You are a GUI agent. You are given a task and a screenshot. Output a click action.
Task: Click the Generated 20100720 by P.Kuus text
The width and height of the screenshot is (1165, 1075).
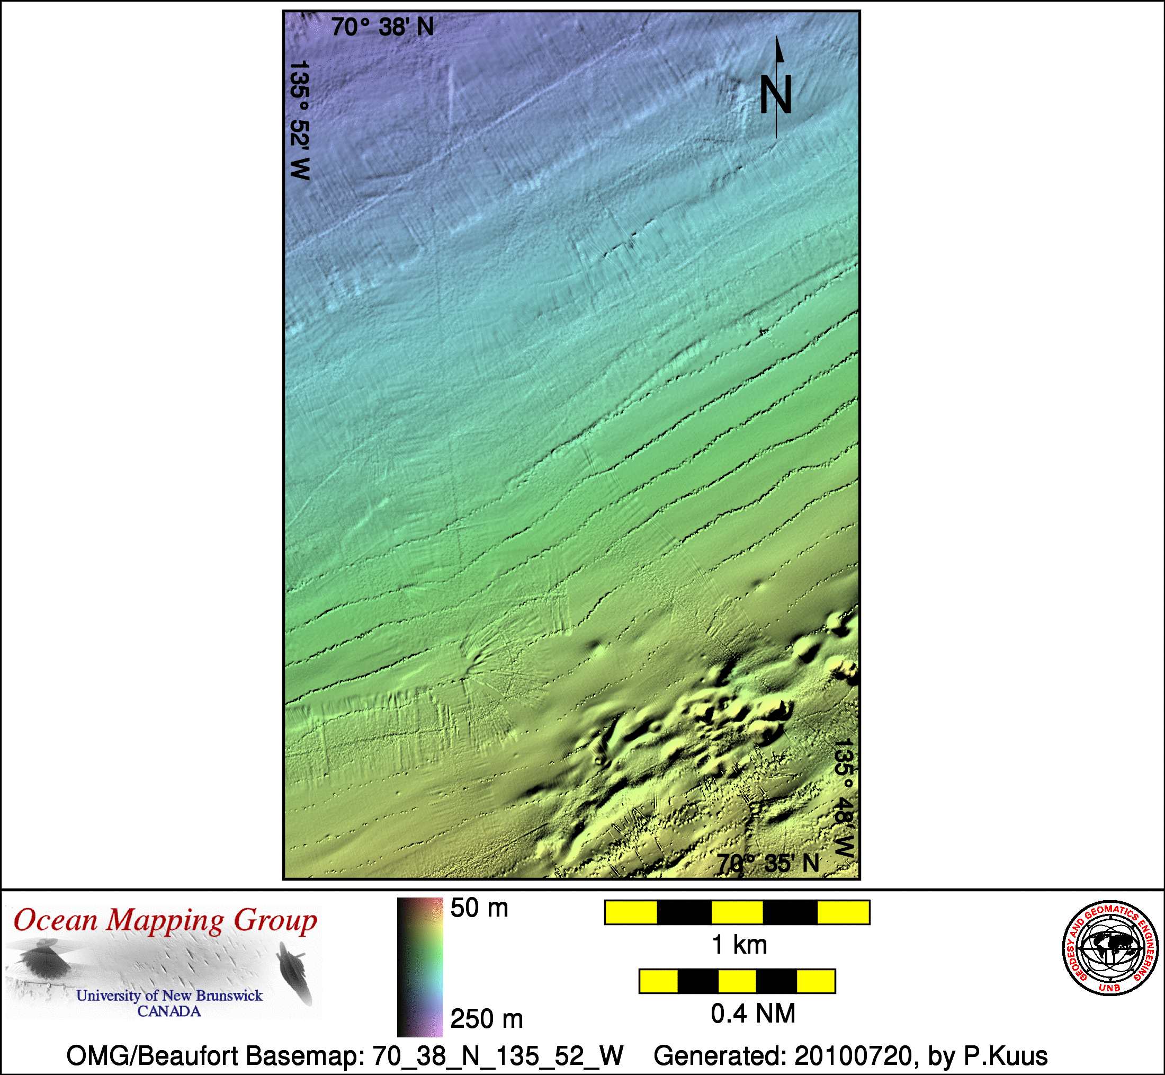(x=850, y=1055)
